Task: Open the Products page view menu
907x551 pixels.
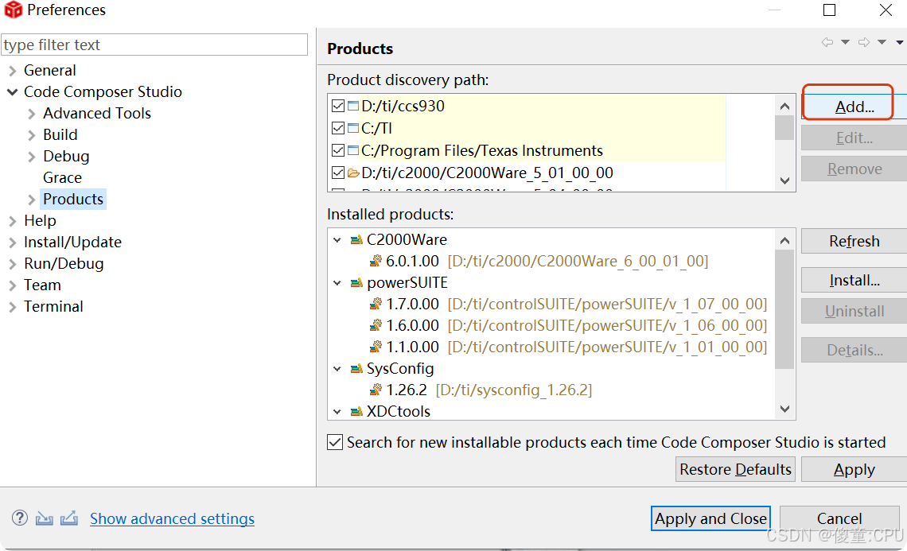Action: 900,42
